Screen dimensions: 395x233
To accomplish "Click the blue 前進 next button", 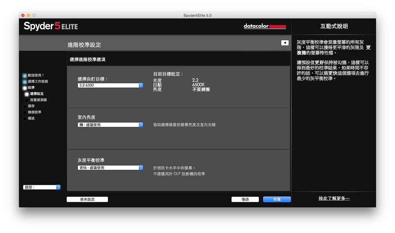I will point(277,199).
